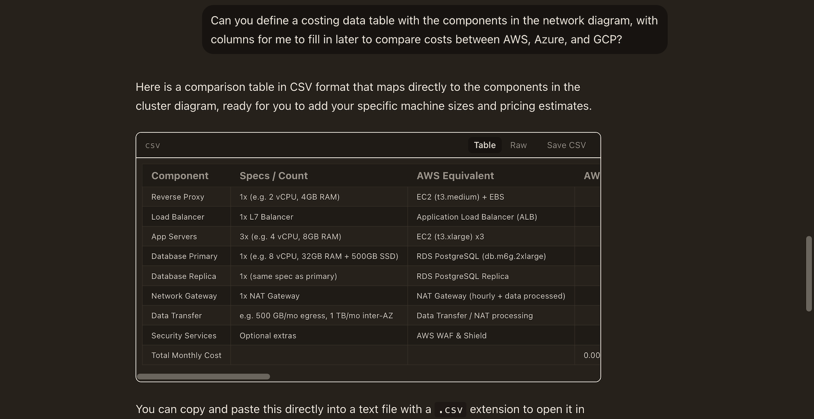Screen dimensions: 814x419
Task: Select the AWS Equivalent column header
Action: click(491, 176)
